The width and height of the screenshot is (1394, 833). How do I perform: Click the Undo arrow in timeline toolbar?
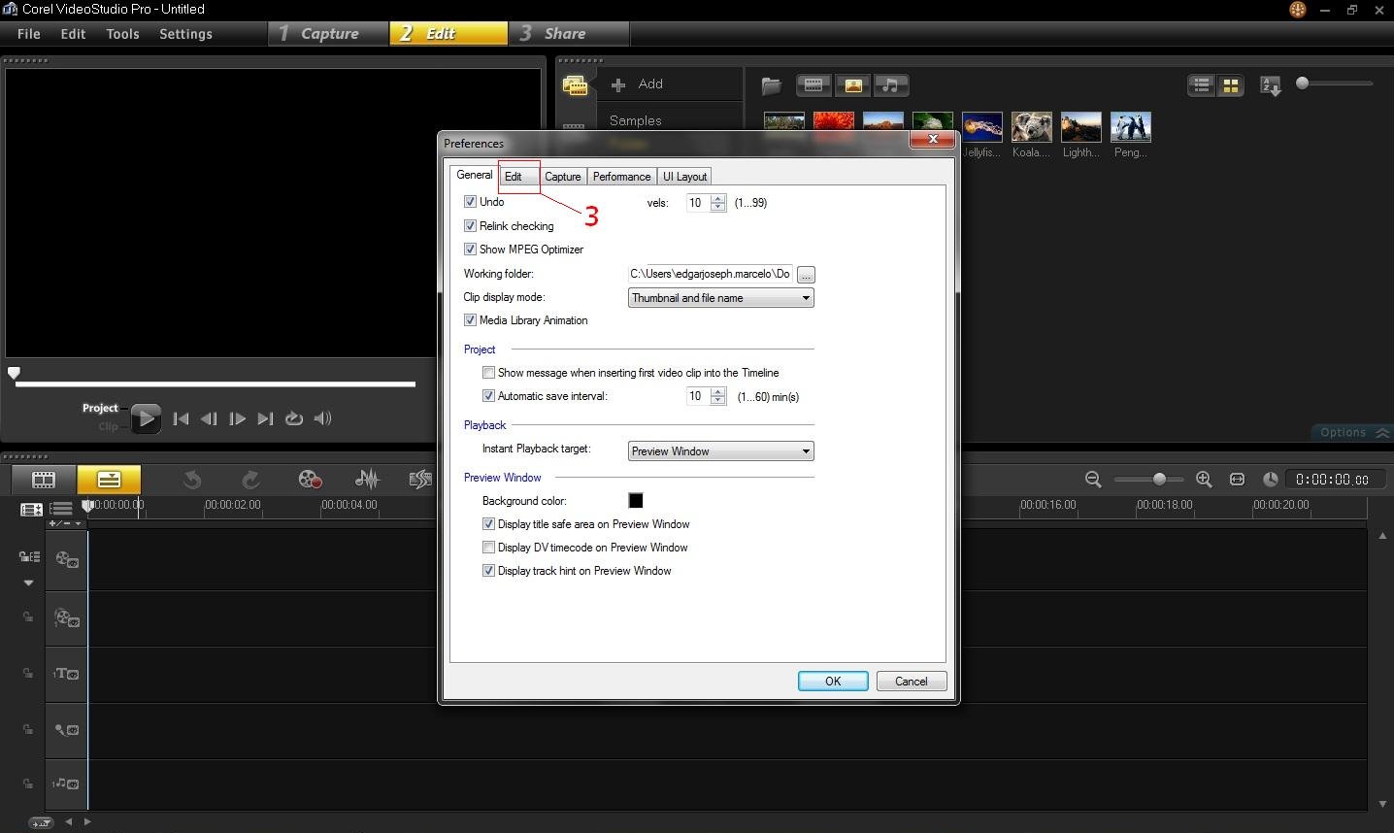click(192, 479)
